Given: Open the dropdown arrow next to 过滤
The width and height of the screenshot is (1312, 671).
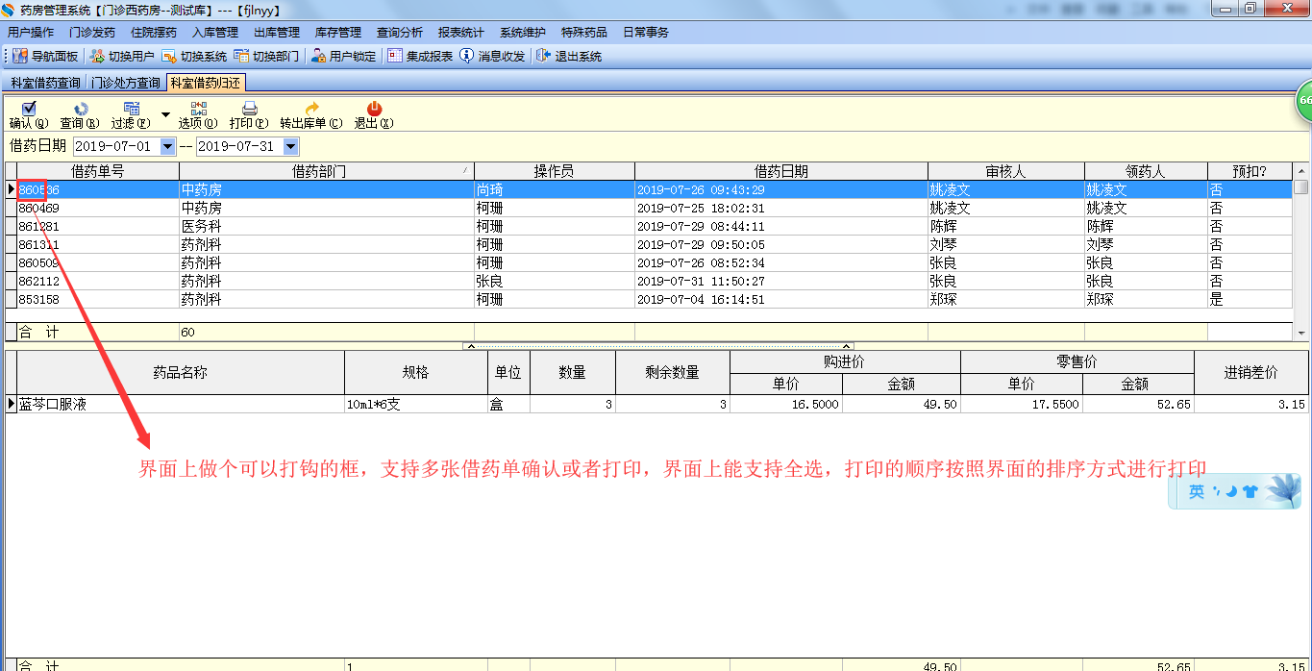Looking at the screenshot, I should click(x=165, y=114).
